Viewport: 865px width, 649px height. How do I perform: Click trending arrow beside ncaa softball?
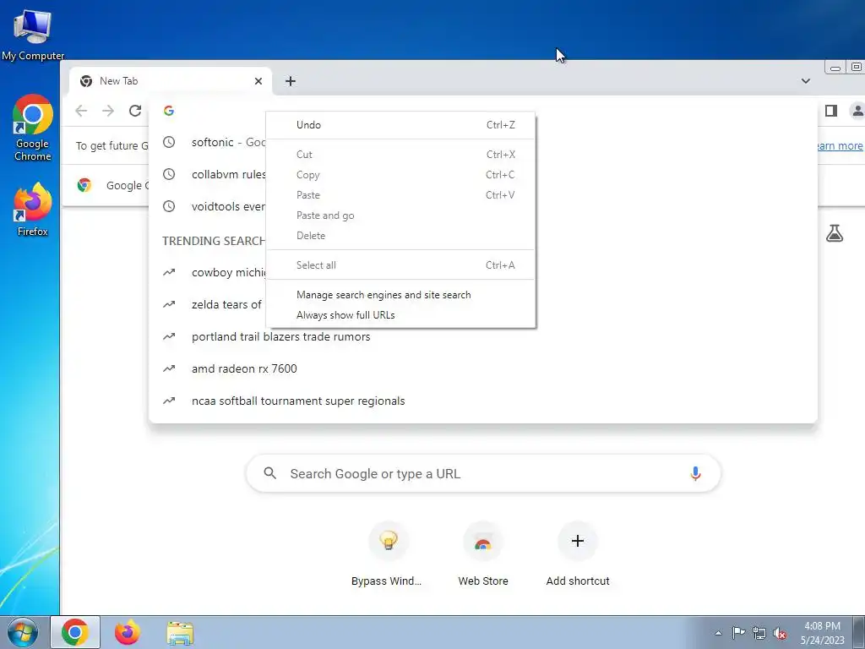pyautogui.click(x=169, y=401)
